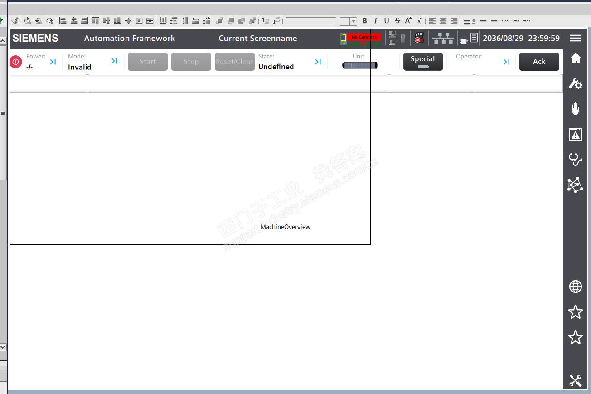Click the Special button

423,62
